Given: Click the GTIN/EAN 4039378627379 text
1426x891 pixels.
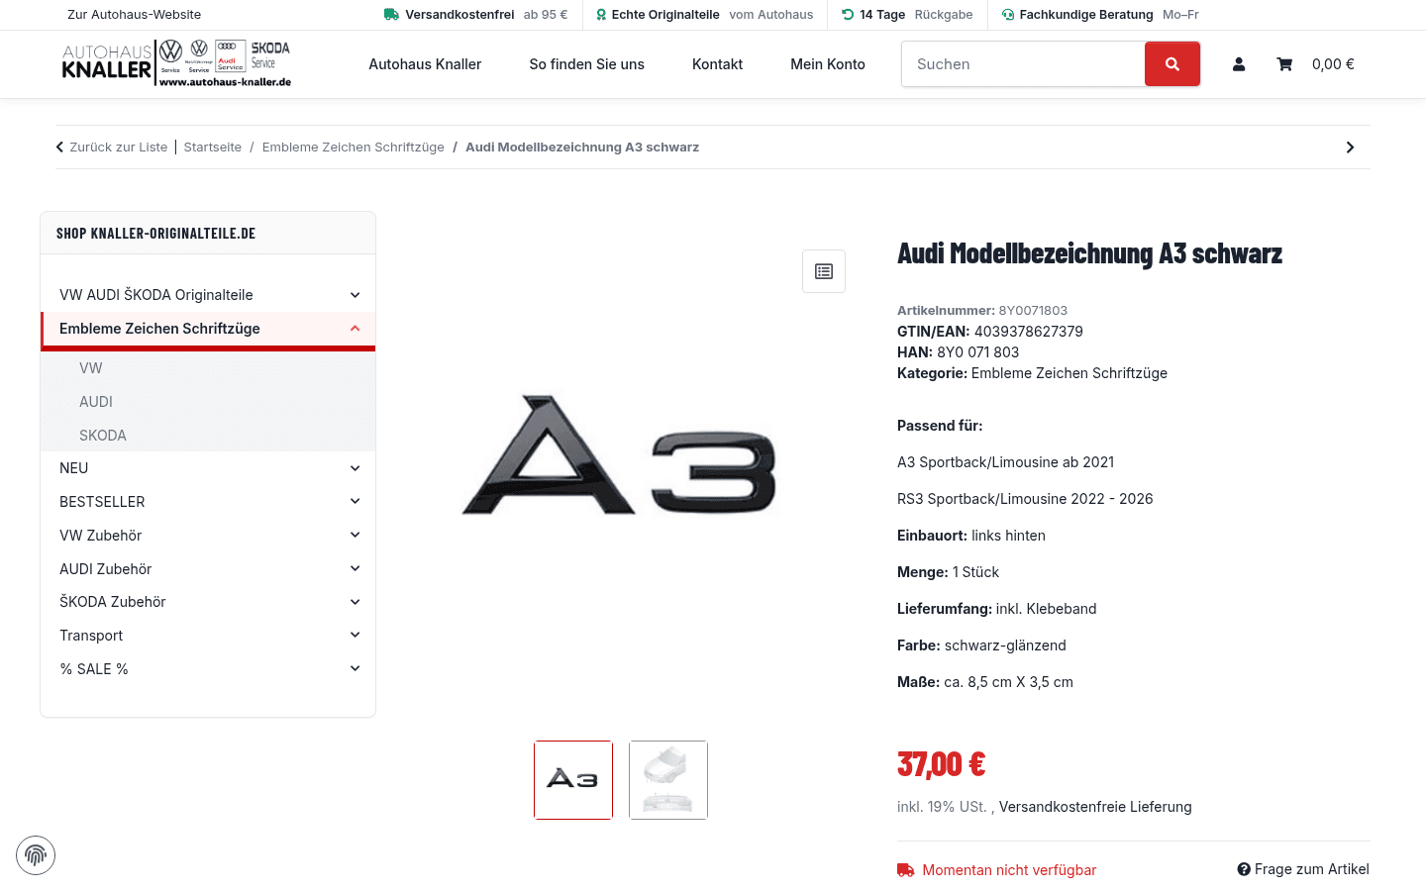Looking at the screenshot, I should (x=990, y=332).
